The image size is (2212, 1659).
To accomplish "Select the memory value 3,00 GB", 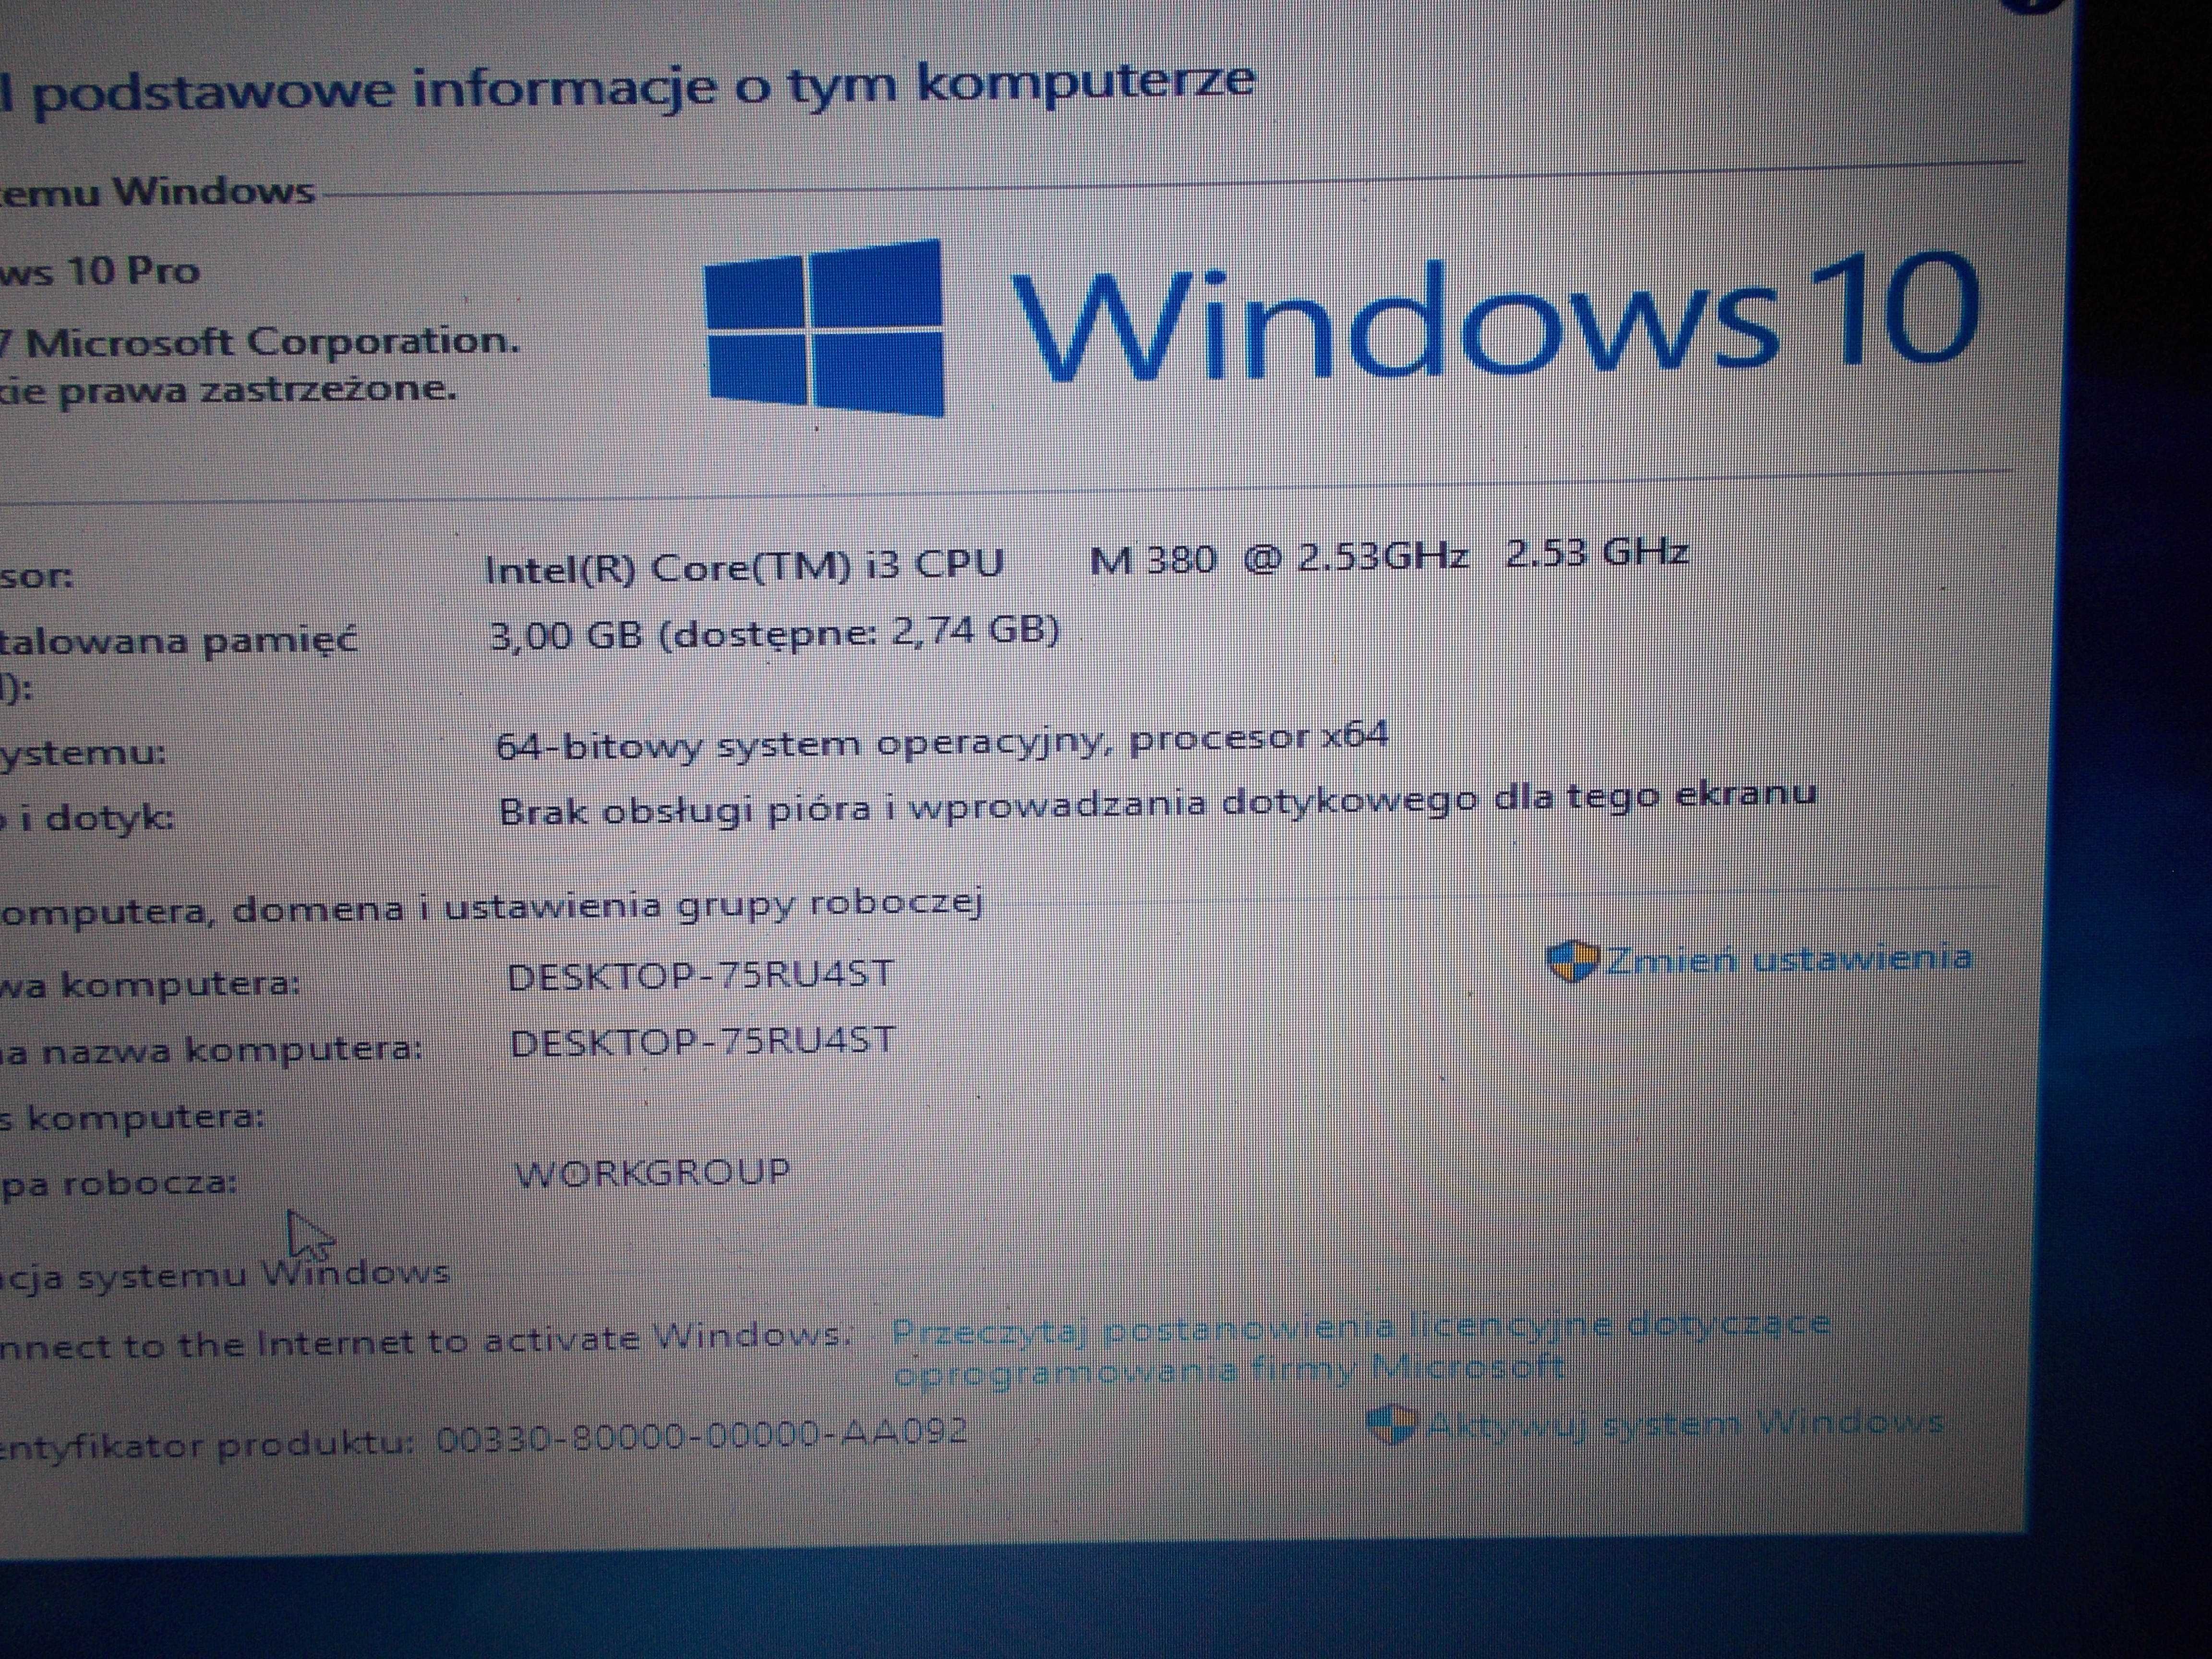I will coord(565,635).
